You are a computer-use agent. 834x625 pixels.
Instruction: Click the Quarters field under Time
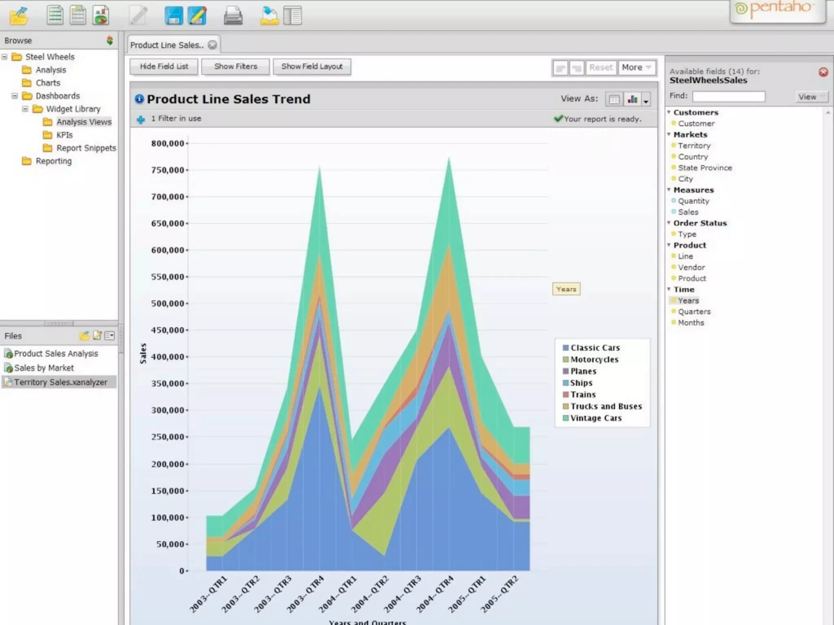coord(694,312)
